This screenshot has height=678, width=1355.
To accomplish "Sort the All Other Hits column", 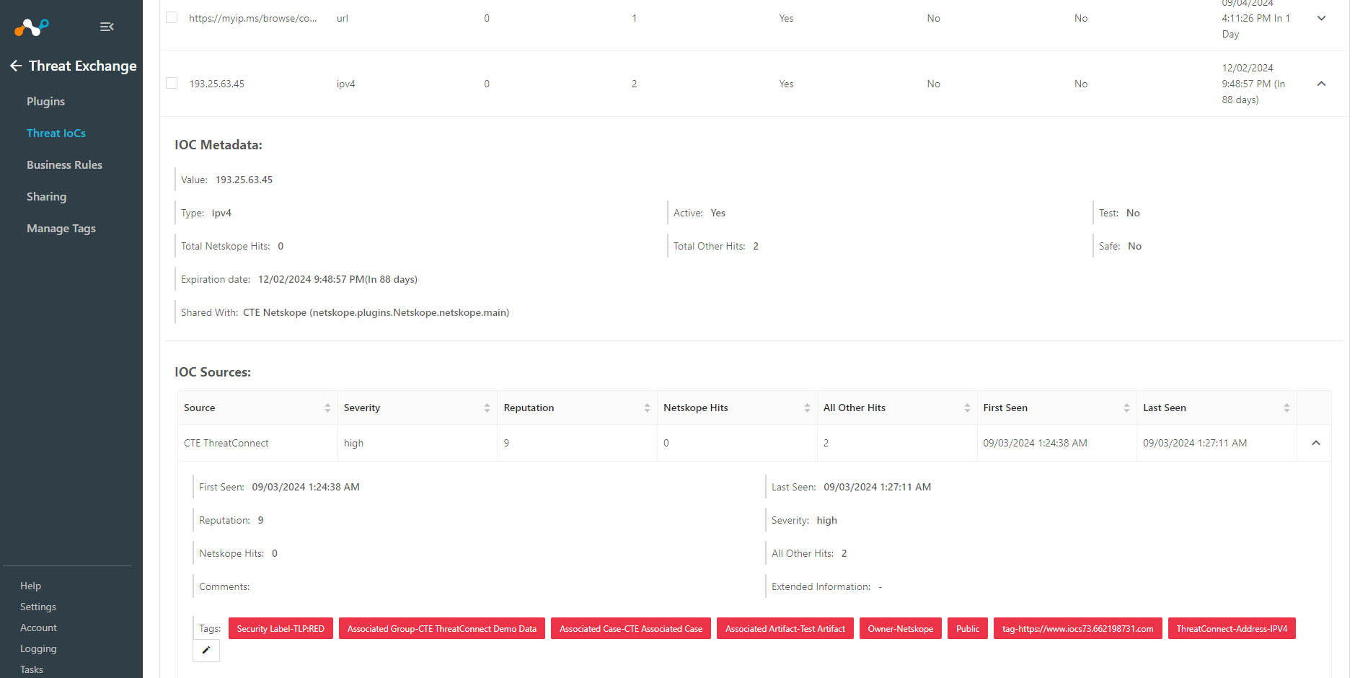I will click(x=967, y=408).
